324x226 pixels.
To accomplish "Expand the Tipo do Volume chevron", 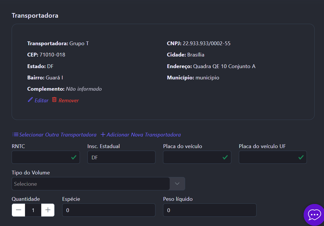I will 177,184.
